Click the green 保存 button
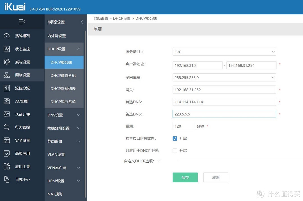This screenshot has height=201, width=303. tap(185, 177)
